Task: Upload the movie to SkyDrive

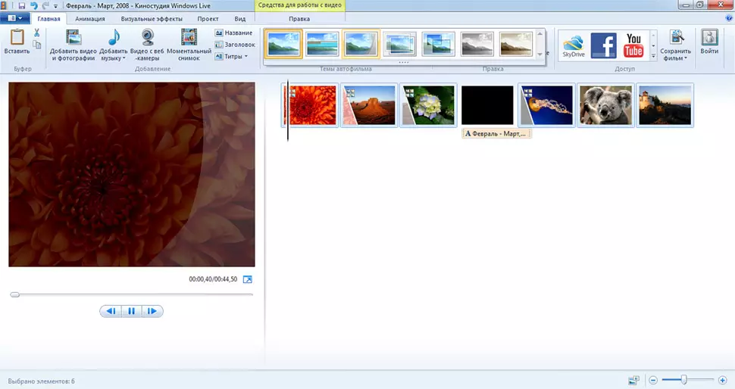Action: point(573,46)
